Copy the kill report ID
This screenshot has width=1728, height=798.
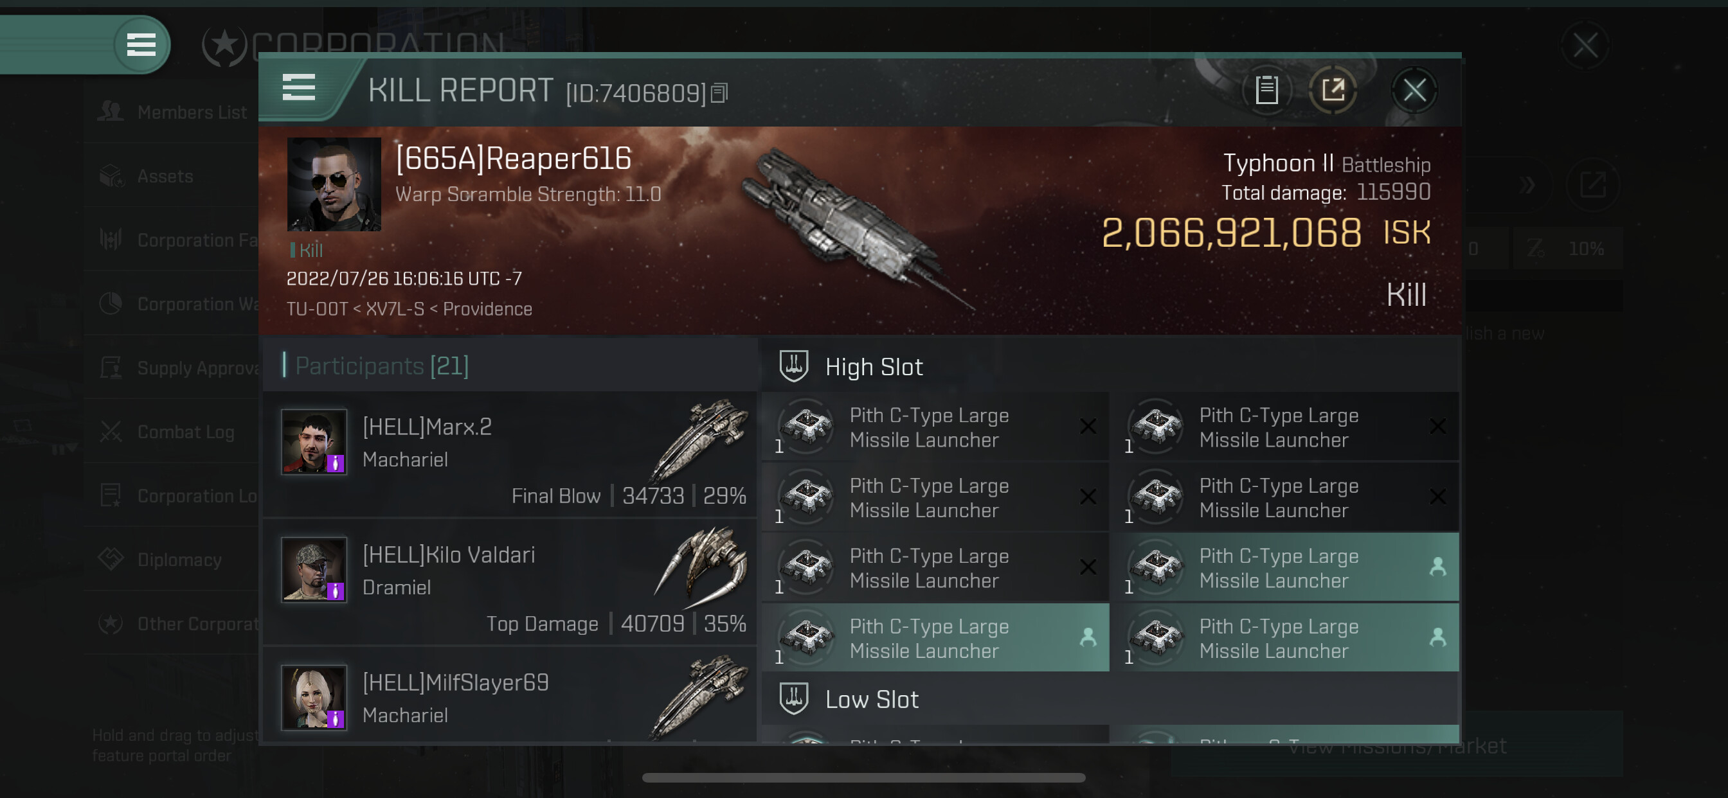pyautogui.click(x=719, y=93)
